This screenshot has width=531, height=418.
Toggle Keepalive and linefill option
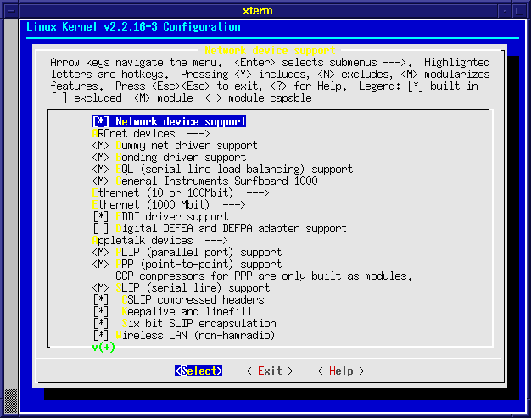tap(101, 312)
